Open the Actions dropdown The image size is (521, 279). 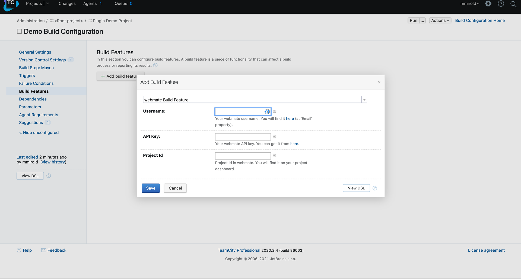point(440,21)
